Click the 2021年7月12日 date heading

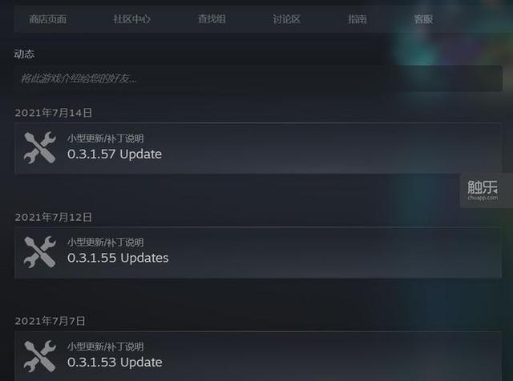click(x=54, y=217)
